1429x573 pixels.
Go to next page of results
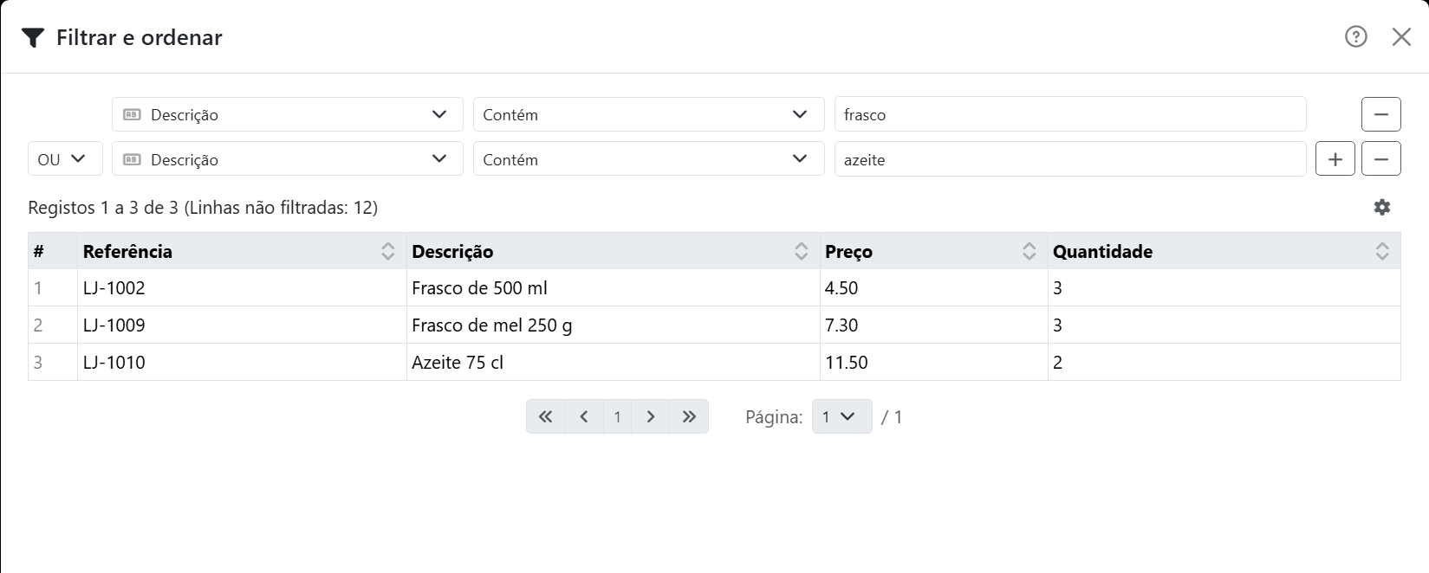pyautogui.click(x=651, y=416)
